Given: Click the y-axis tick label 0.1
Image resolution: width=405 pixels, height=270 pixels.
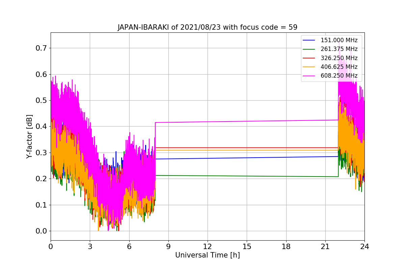Looking at the screenshot, I should [x=41, y=205].
